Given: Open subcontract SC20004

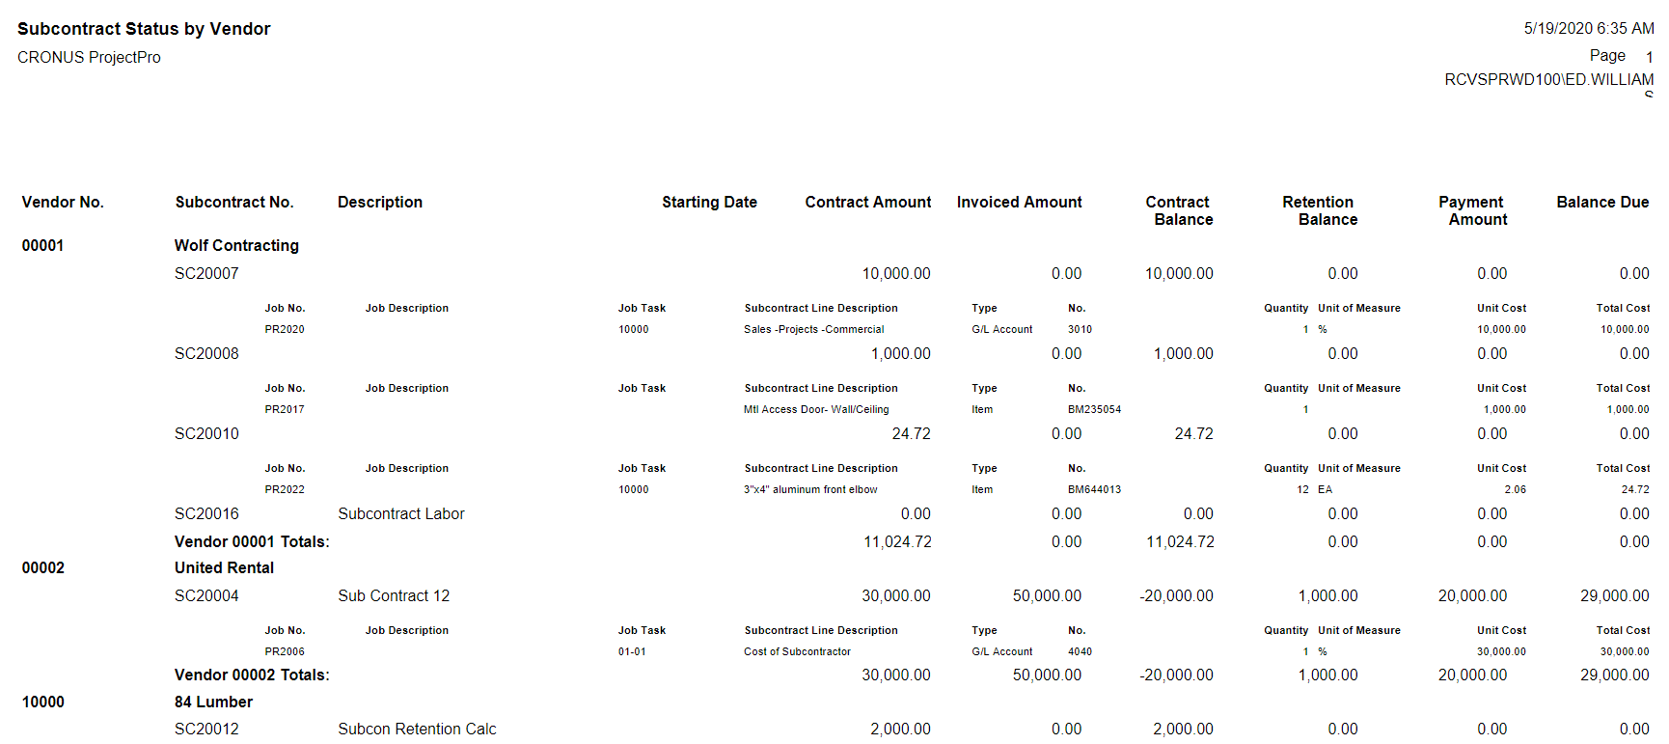Looking at the screenshot, I should tap(206, 595).
